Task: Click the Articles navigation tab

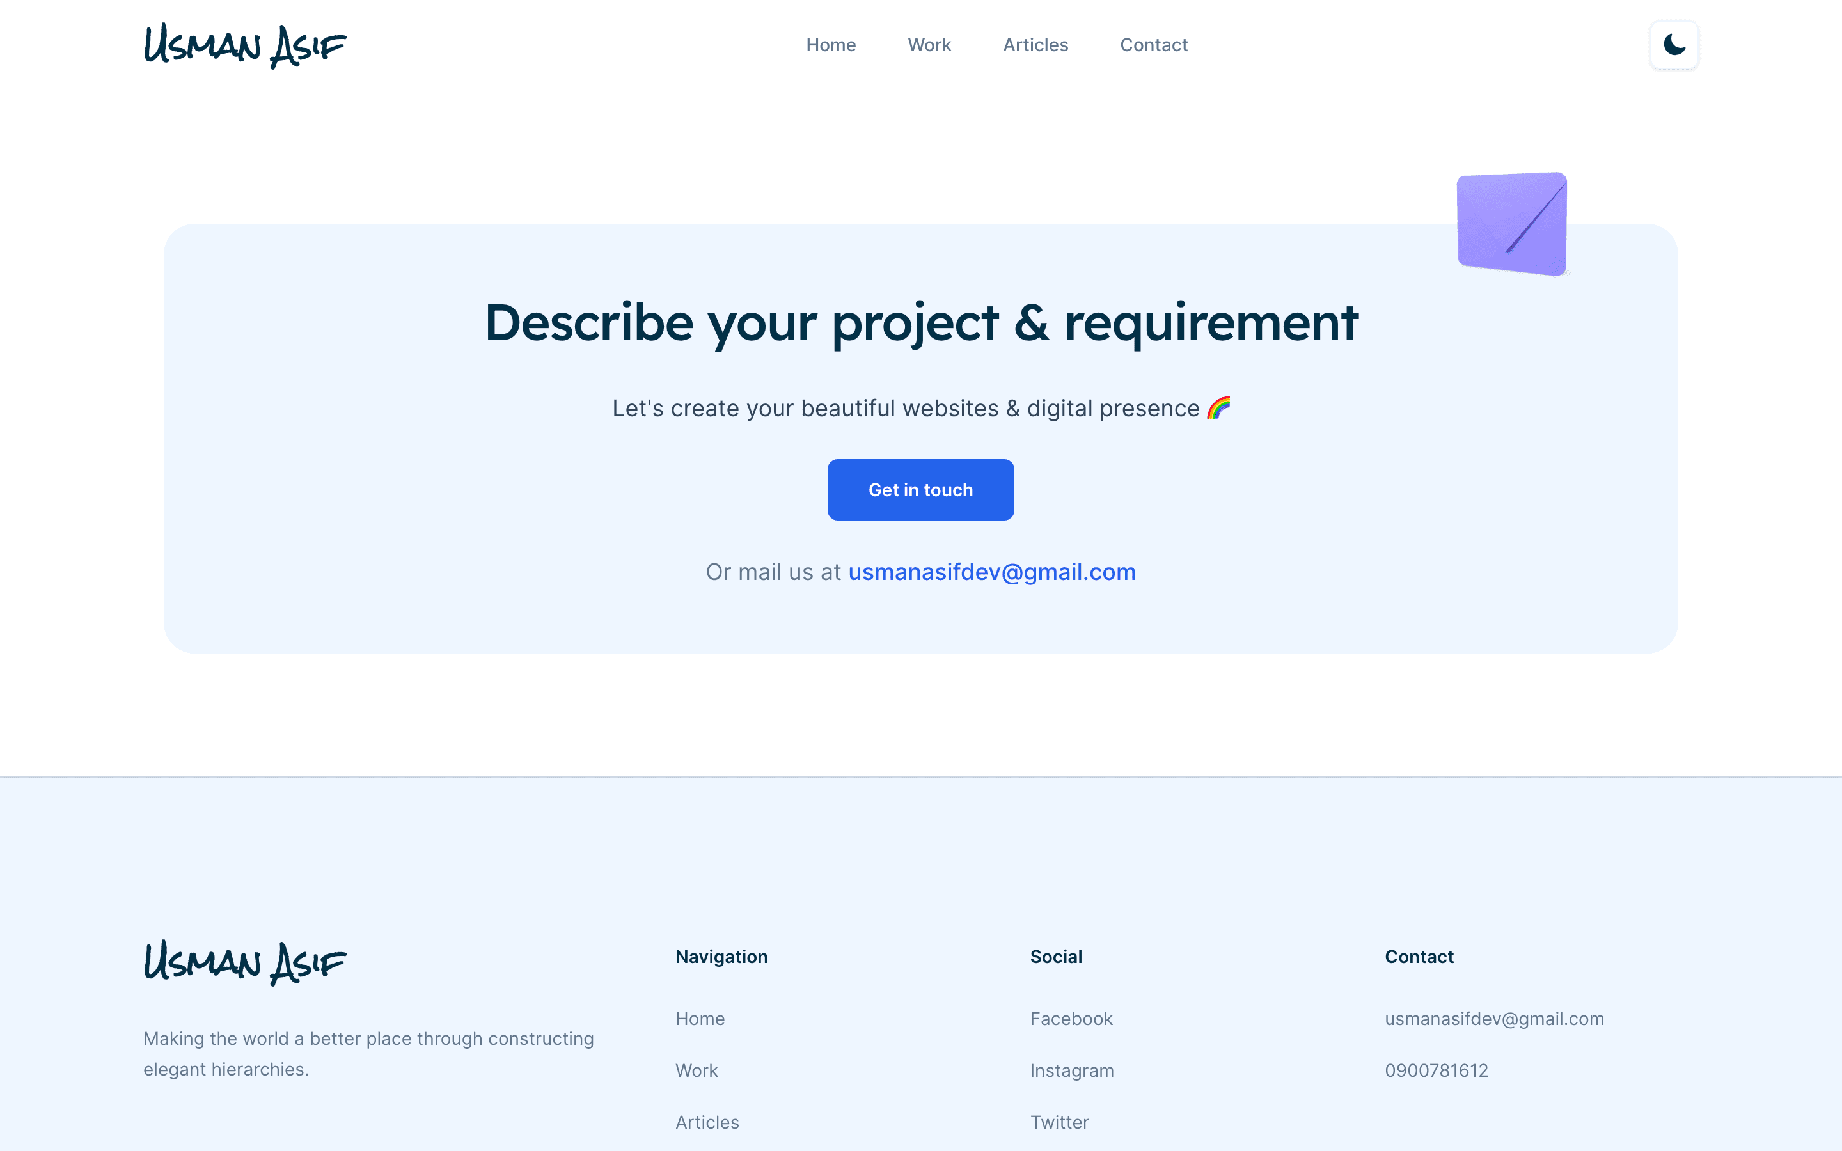Action: pyautogui.click(x=1034, y=43)
